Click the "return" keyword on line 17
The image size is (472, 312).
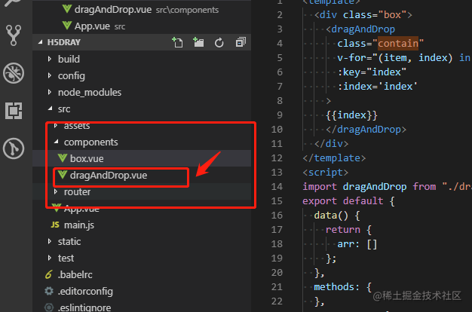point(343,230)
